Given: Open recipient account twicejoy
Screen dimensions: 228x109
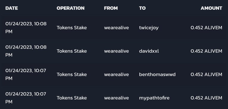Looking at the screenshot, I should [149, 28].
